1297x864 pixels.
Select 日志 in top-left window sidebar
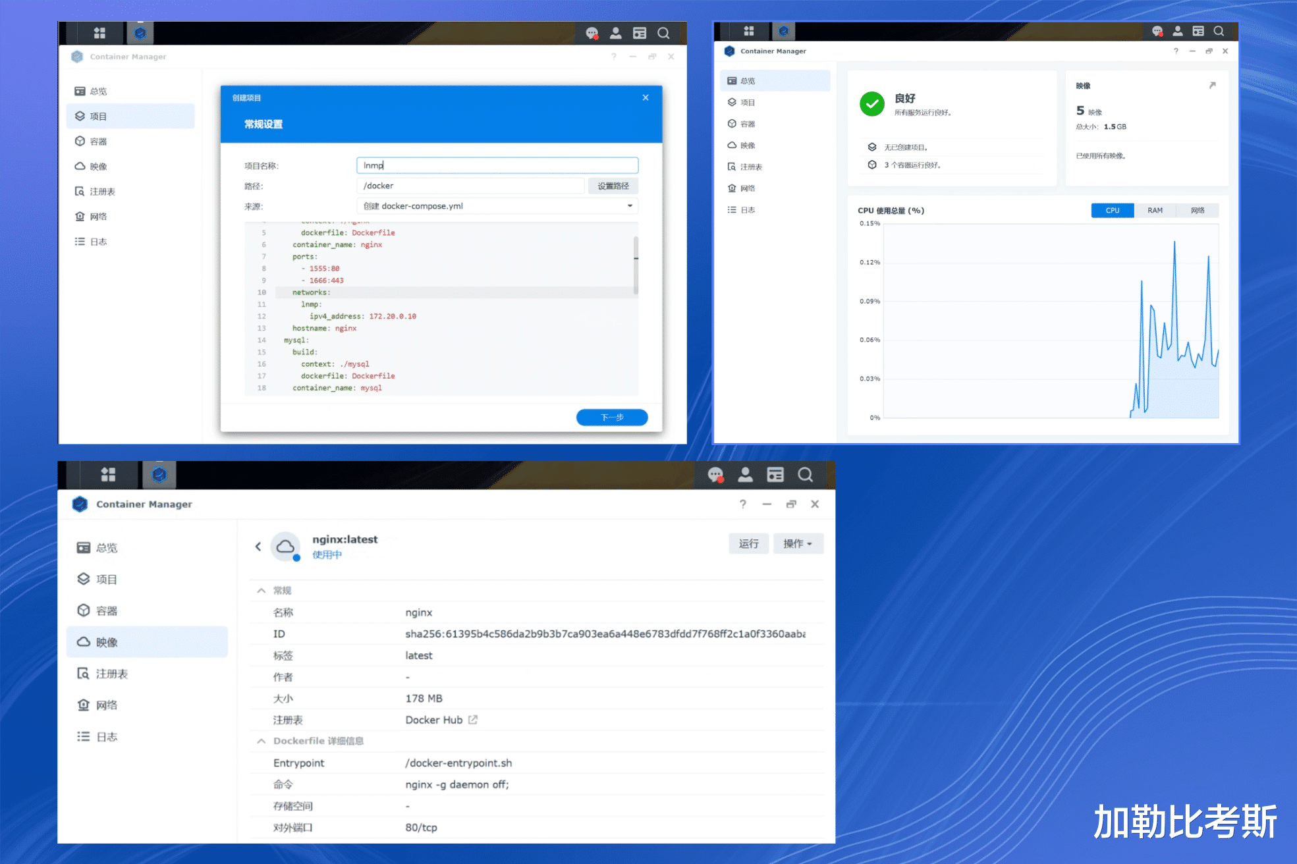click(x=130, y=241)
